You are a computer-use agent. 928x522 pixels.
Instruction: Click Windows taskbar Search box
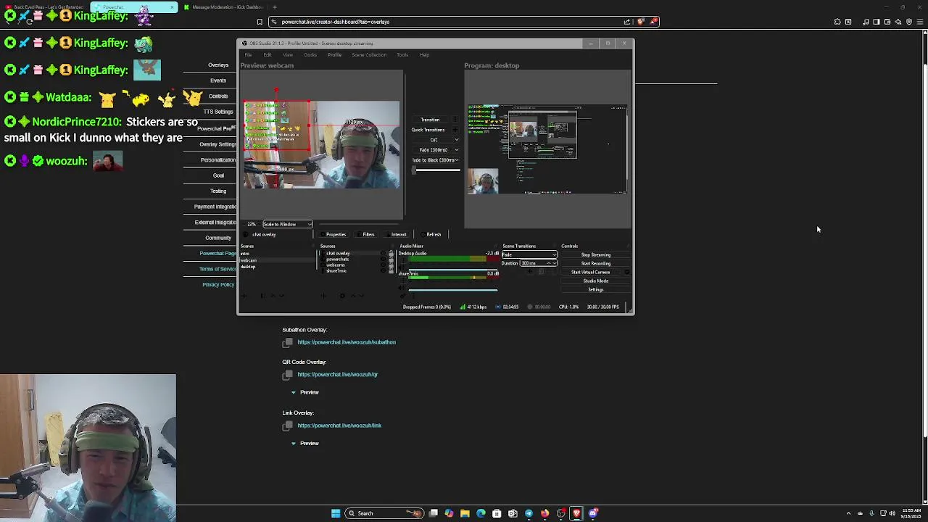[x=384, y=513]
